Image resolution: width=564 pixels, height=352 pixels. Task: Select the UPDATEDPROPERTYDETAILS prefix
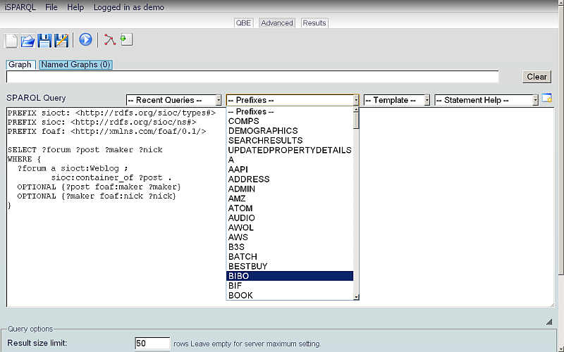[x=290, y=150]
